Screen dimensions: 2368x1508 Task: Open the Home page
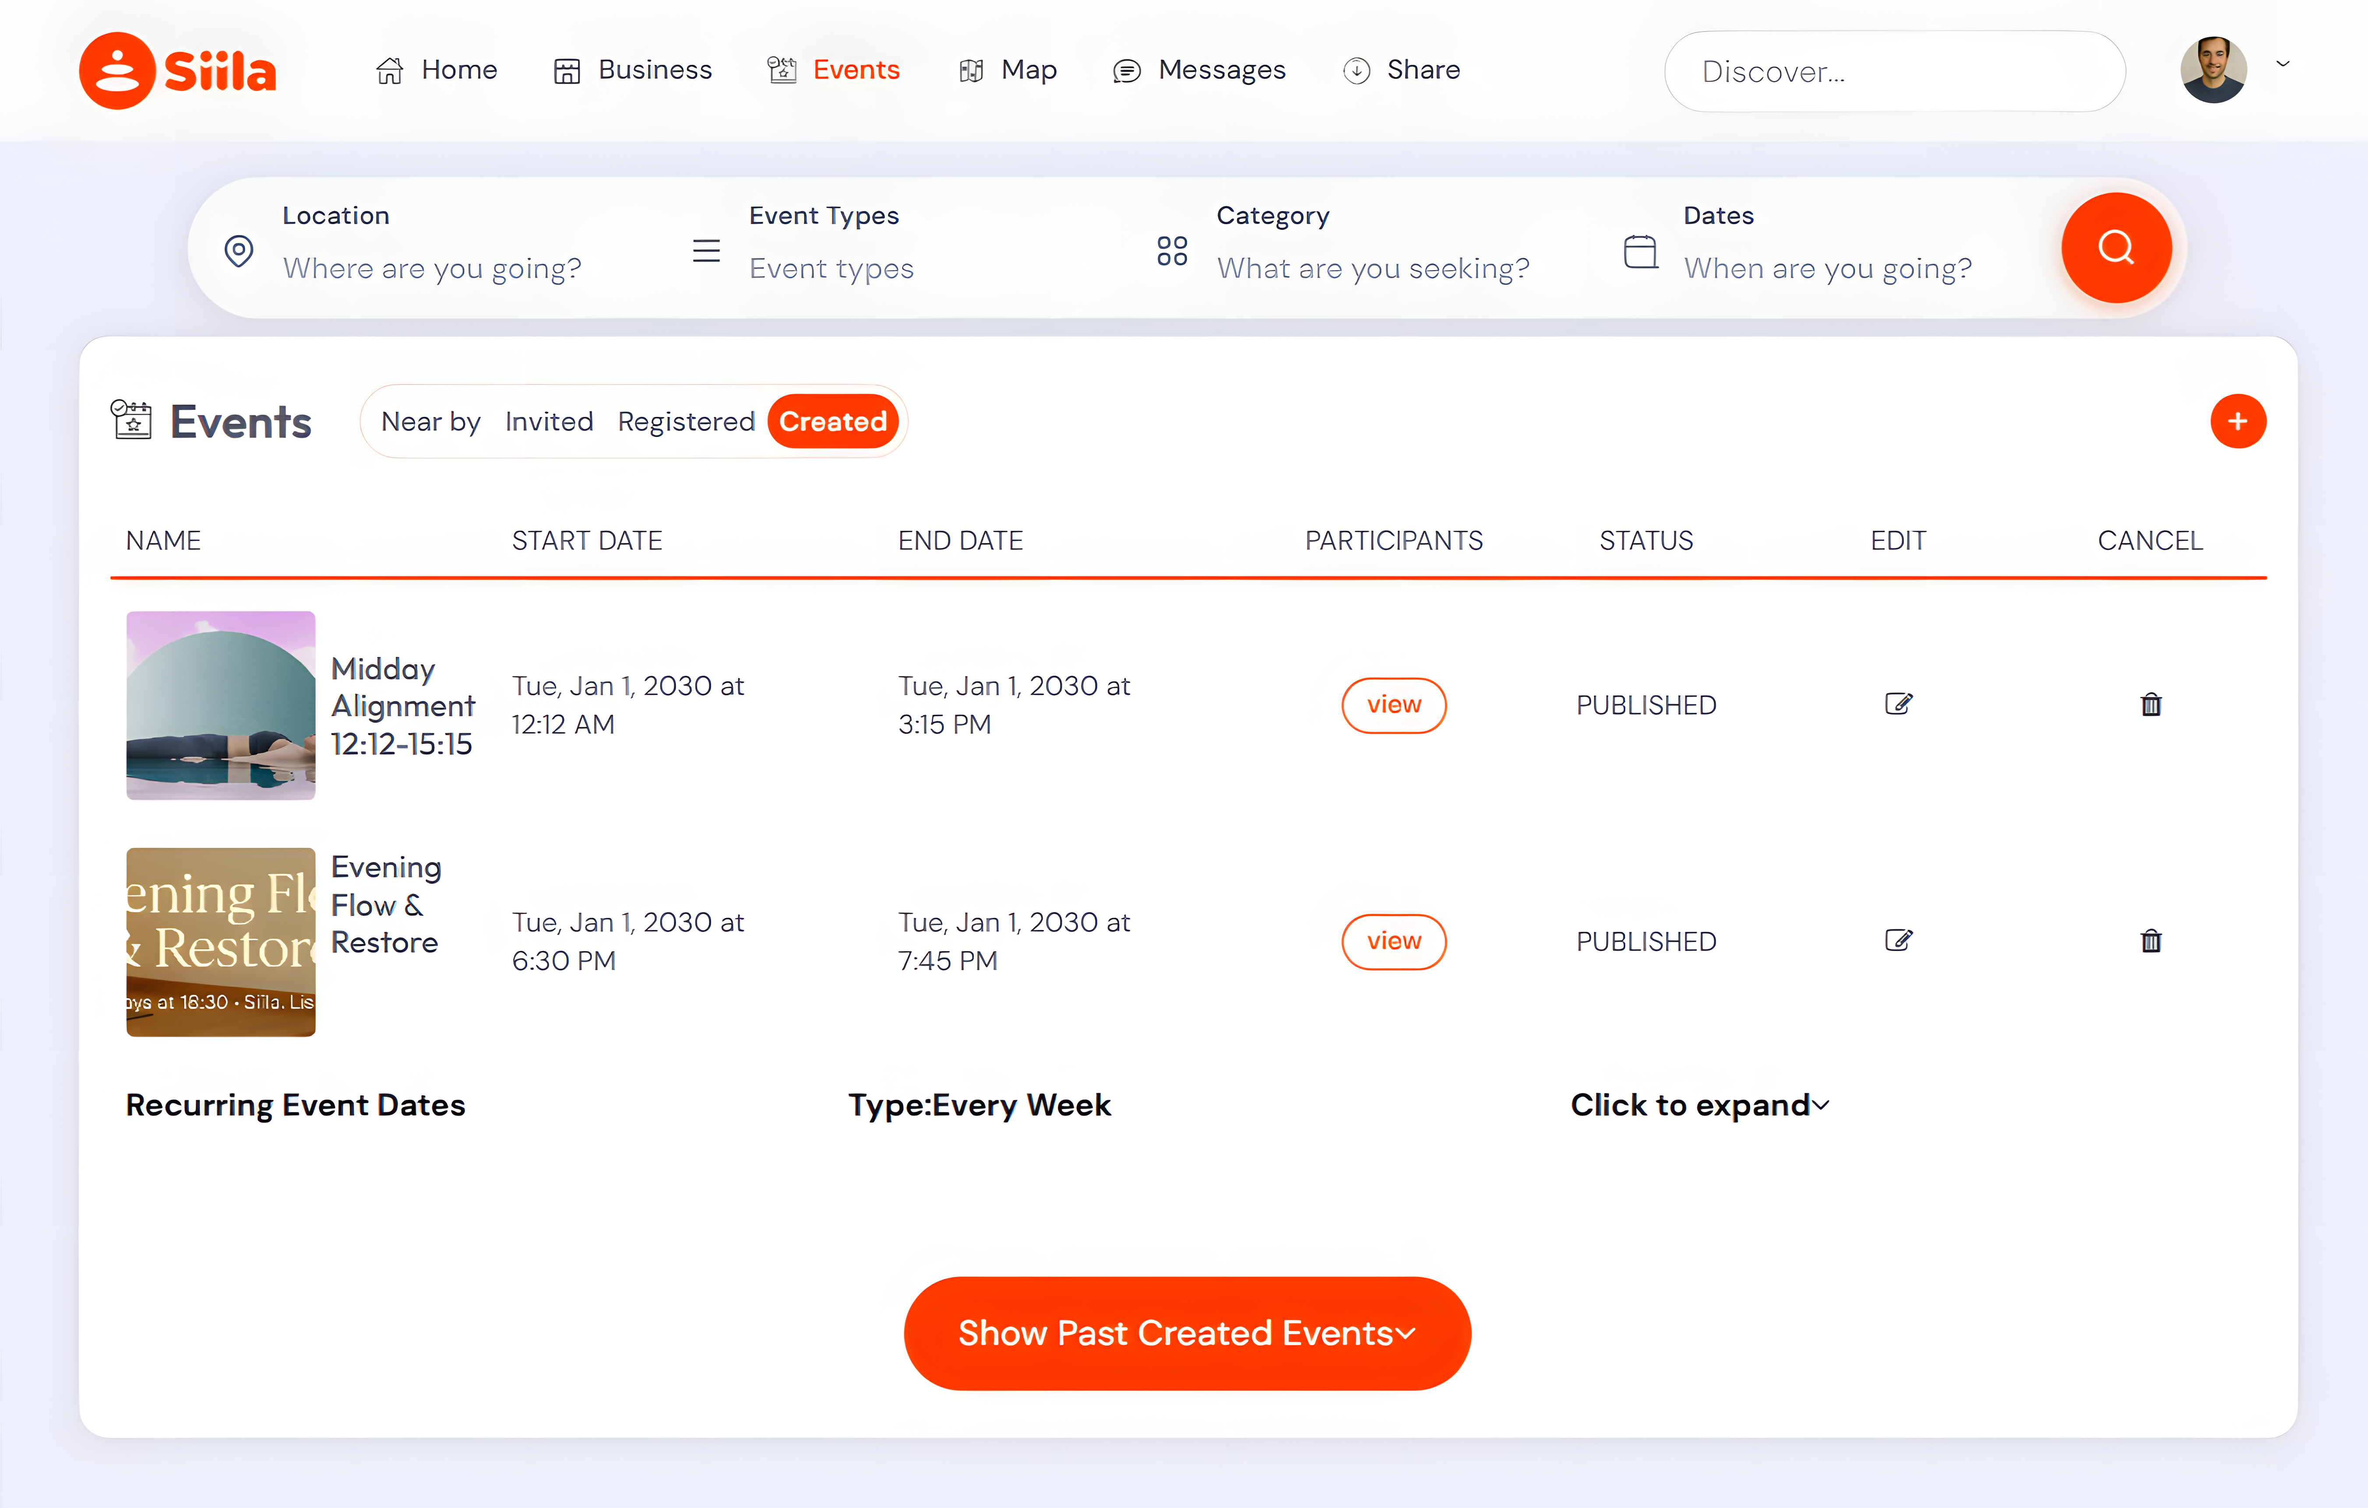point(437,70)
